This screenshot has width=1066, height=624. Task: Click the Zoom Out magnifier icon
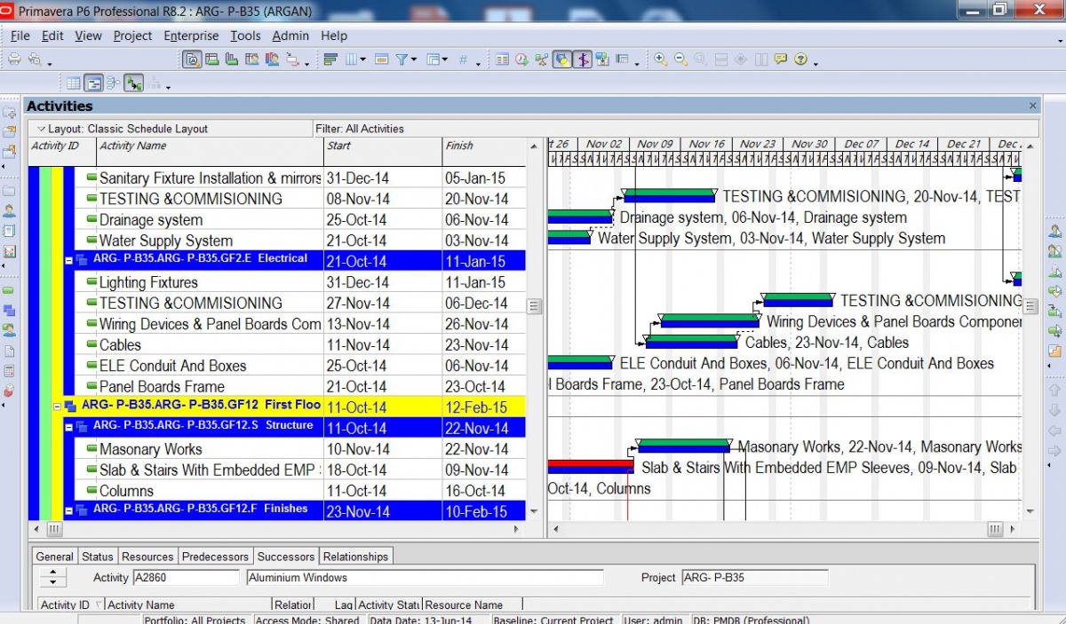pyautogui.click(x=680, y=59)
